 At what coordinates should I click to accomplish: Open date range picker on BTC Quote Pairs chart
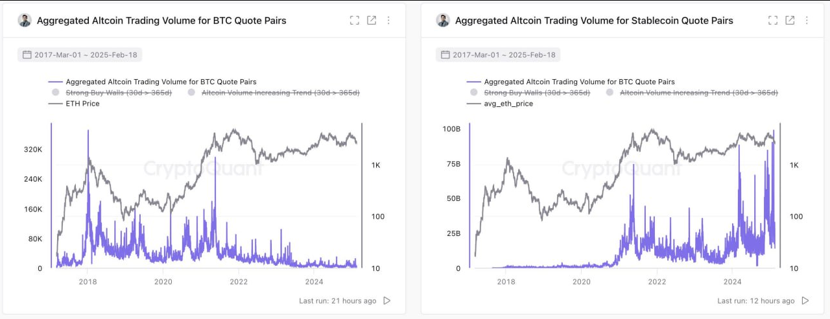[x=80, y=54]
